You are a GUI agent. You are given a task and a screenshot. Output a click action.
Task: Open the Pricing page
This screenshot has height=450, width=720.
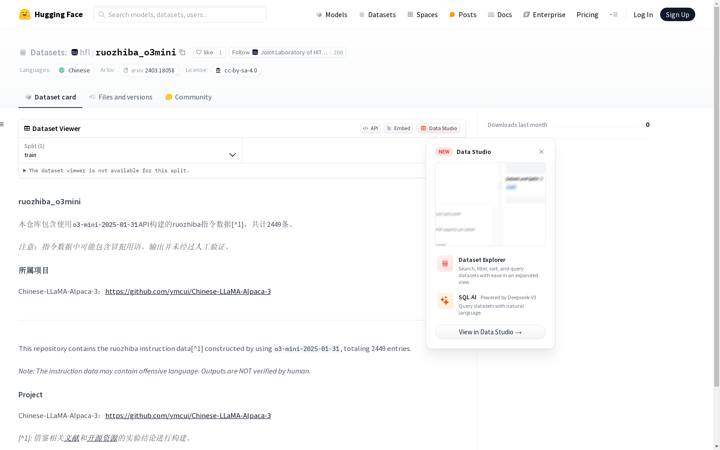click(x=587, y=14)
